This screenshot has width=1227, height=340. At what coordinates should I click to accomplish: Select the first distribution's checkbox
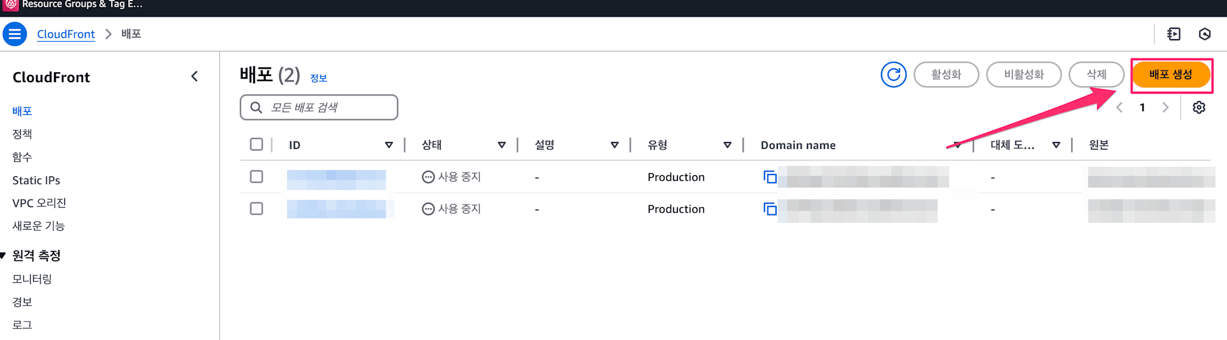pos(256,176)
